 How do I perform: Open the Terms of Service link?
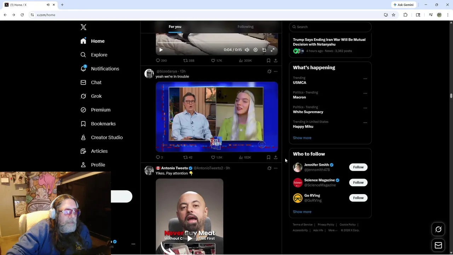point(303,225)
